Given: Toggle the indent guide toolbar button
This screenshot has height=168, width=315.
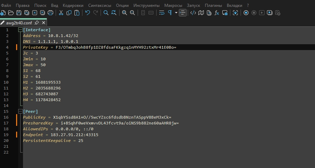Looking at the screenshot, I should click(x=183, y=13).
